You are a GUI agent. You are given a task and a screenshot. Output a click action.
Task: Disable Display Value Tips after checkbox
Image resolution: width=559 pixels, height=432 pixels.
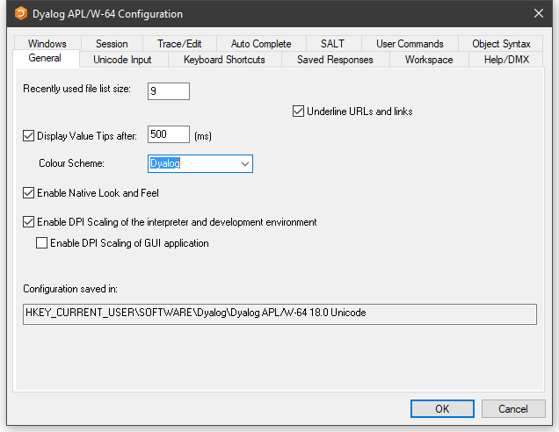(28, 136)
